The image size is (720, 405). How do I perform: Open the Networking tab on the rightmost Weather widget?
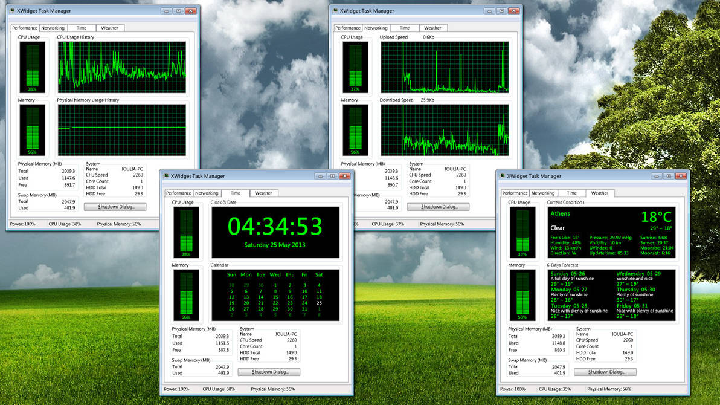543,193
